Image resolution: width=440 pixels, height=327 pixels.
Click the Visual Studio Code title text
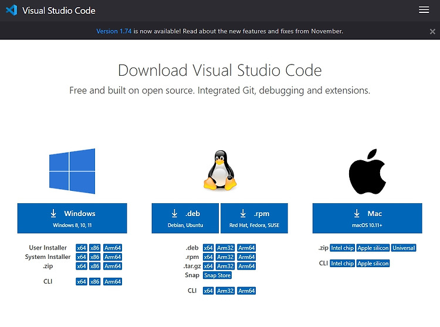(x=59, y=11)
